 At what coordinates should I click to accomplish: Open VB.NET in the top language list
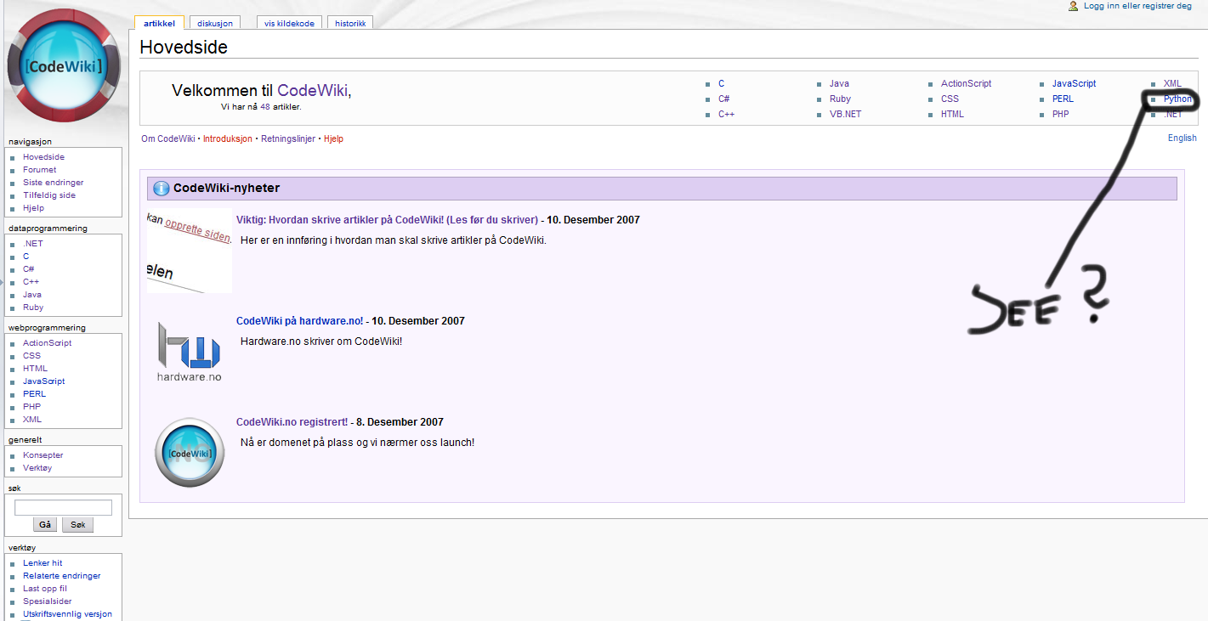(845, 115)
